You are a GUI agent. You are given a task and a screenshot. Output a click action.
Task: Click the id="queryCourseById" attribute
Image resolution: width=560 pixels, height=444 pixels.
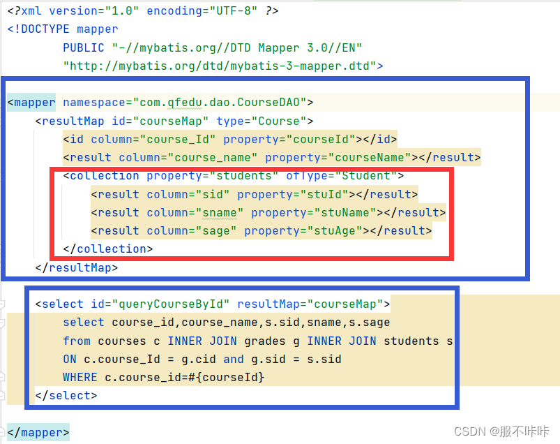pyautogui.click(x=160, y=304)
